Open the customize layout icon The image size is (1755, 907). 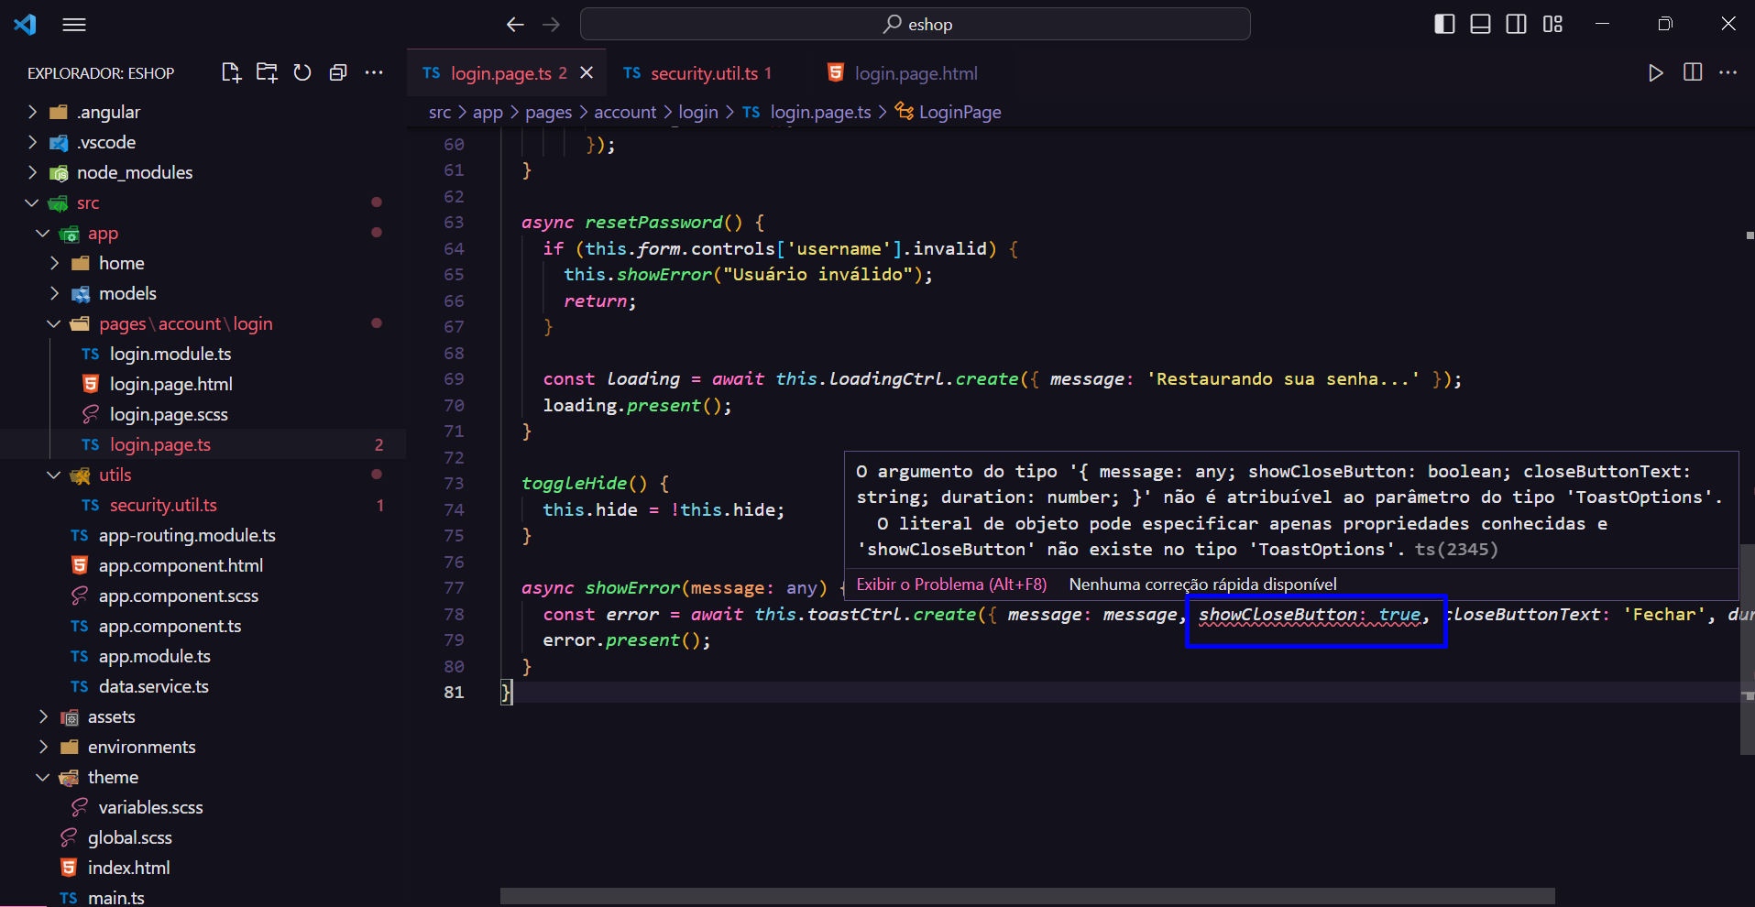coord(1552,24)
